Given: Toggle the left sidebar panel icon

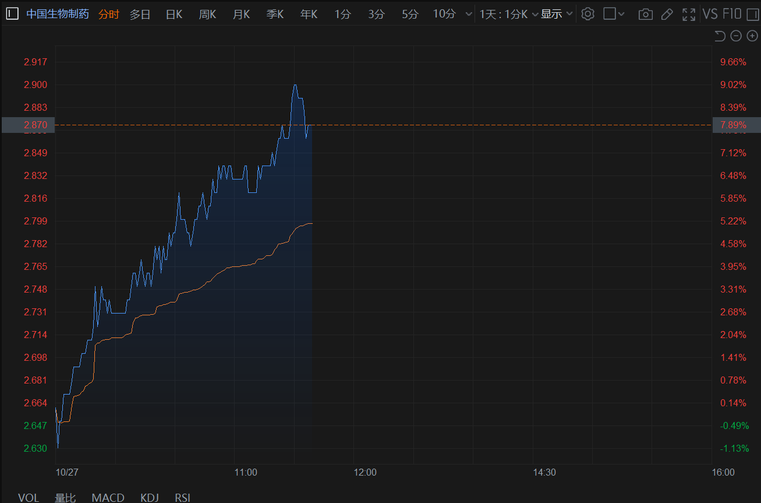Looking at the screenshot, I should coord(12,14).
